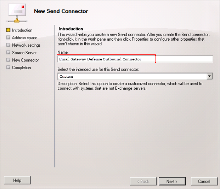The height and width of the screenshot is (189, 220).
Task: Open the intended use dropdown arrow
Action: coord(209,76)
